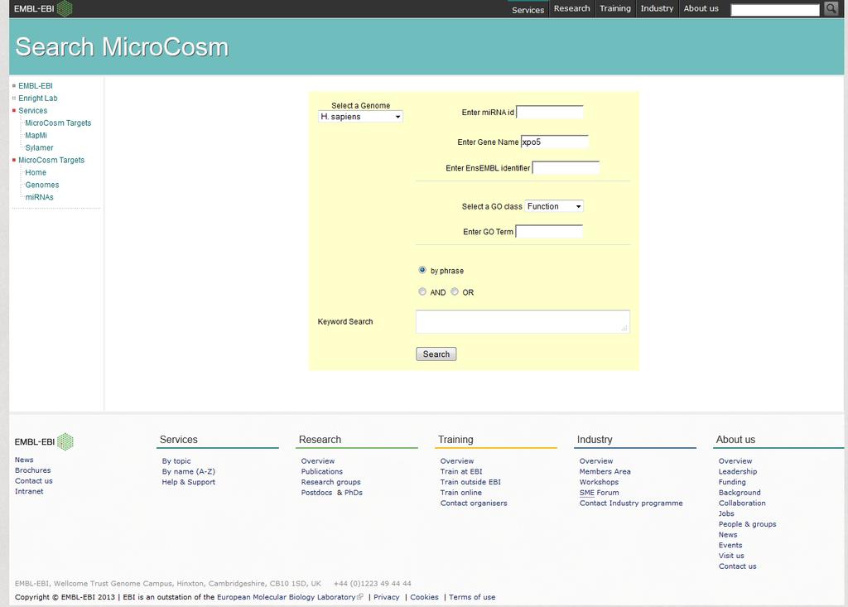Screen dimensions: 848x607
Task: Open the MicroCosm Targets section heading link
Action: point(51,160)
